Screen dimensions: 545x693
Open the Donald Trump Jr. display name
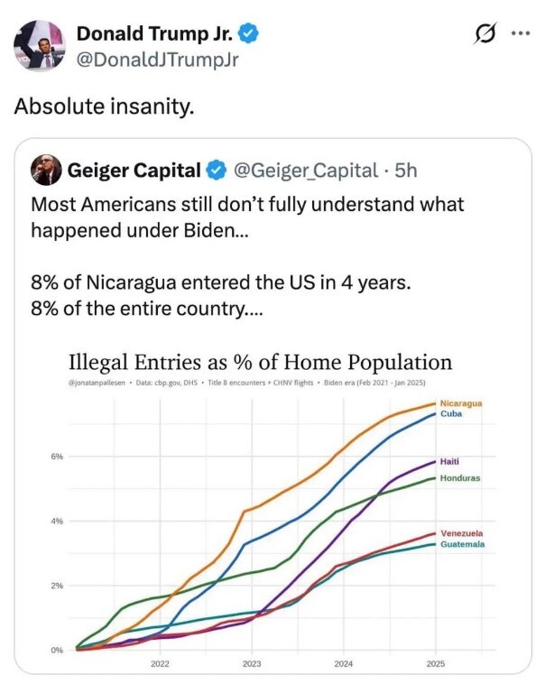click(155, 34)
